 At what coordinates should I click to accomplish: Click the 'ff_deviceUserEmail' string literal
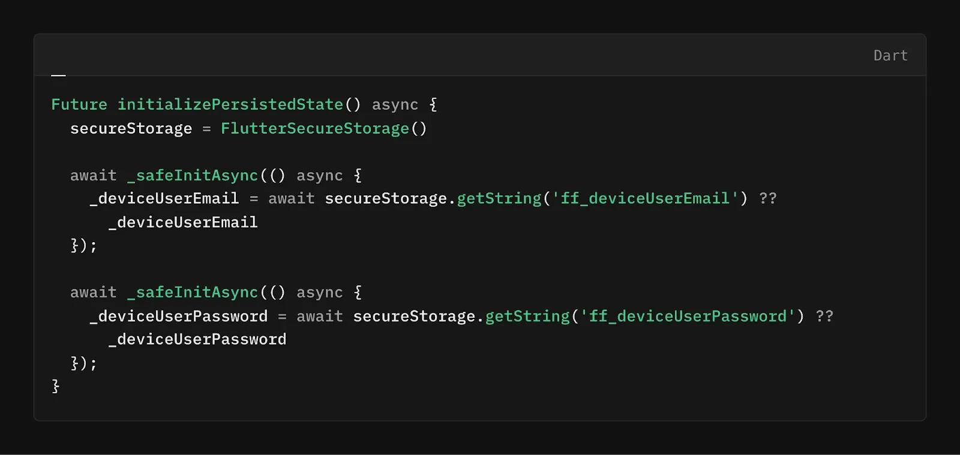coord(645,198)
